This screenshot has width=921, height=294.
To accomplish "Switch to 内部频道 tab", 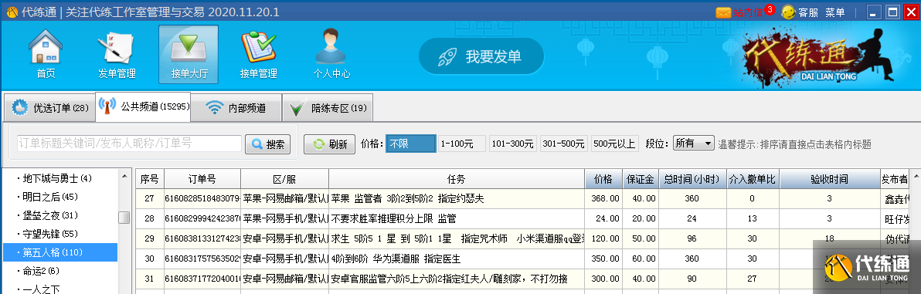I will click(236, 108).
